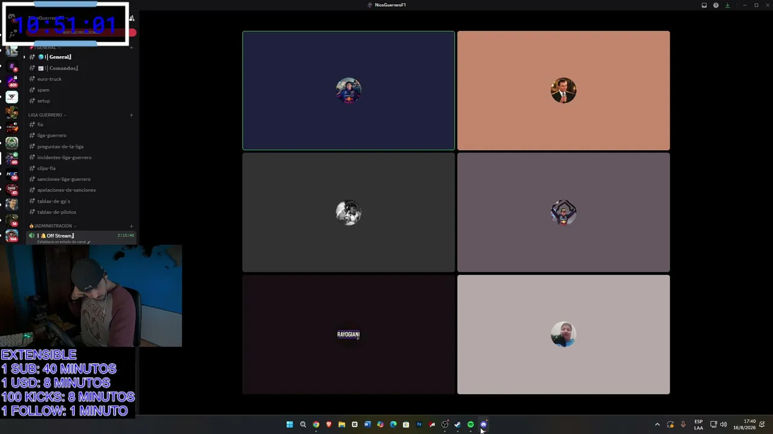
Task: Collapse the GENERAL channel category
Action: (45, 48)
